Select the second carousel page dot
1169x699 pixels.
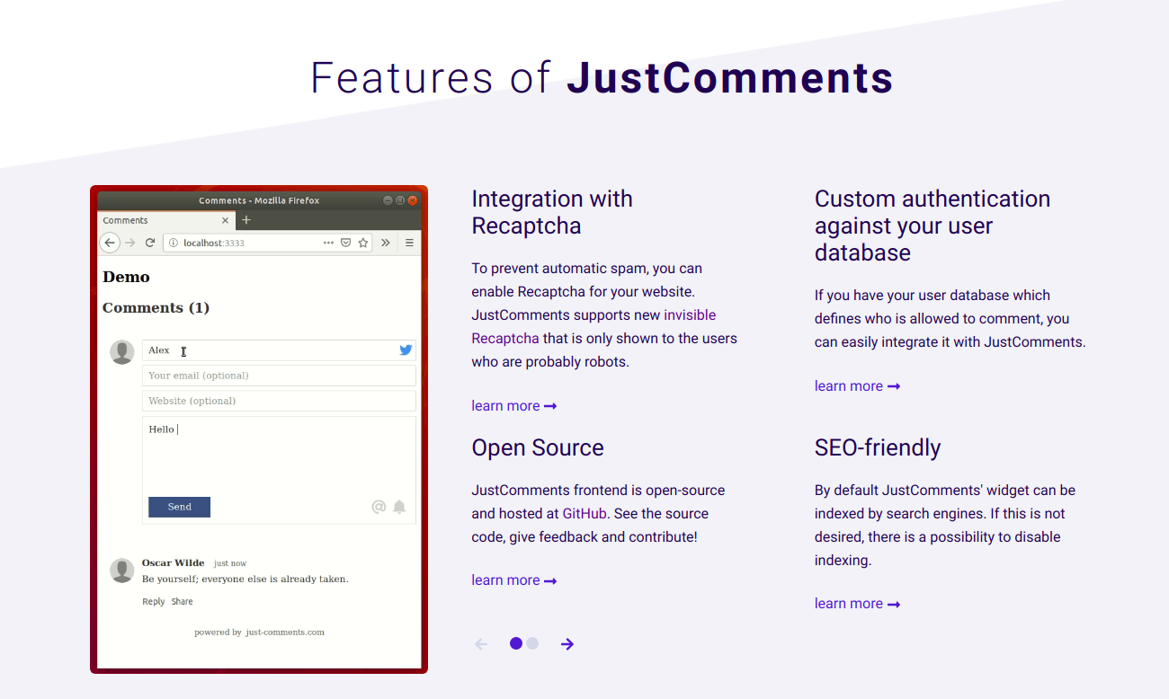coord(532,643)
